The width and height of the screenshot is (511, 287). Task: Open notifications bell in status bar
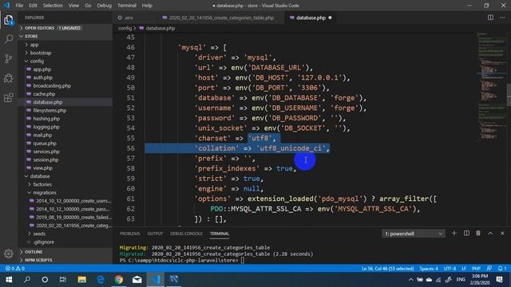502,269
